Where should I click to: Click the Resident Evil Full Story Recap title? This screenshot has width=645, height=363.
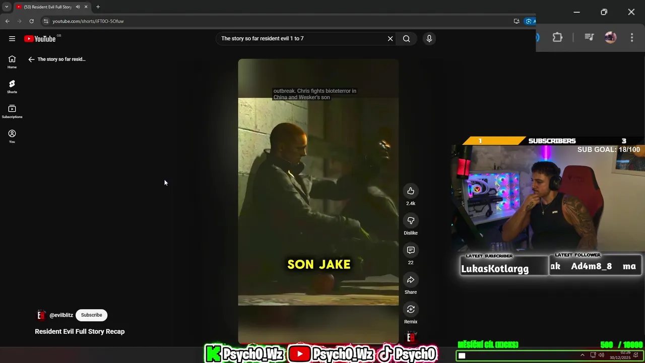tap(80, 331)
